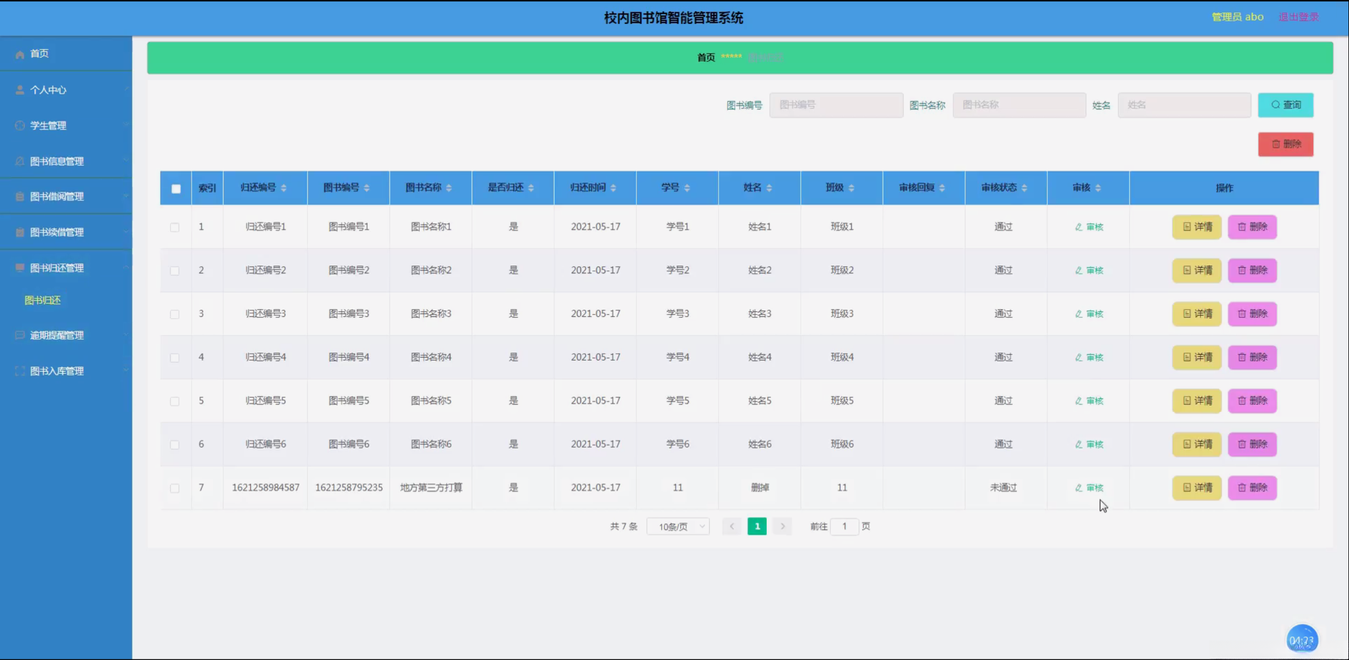Click the 审核 pencil icon in row 1

pyautogui.click(x=1079, y=227)
